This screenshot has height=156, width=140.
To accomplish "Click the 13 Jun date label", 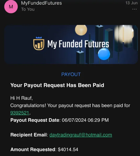I will click(131, 3).
